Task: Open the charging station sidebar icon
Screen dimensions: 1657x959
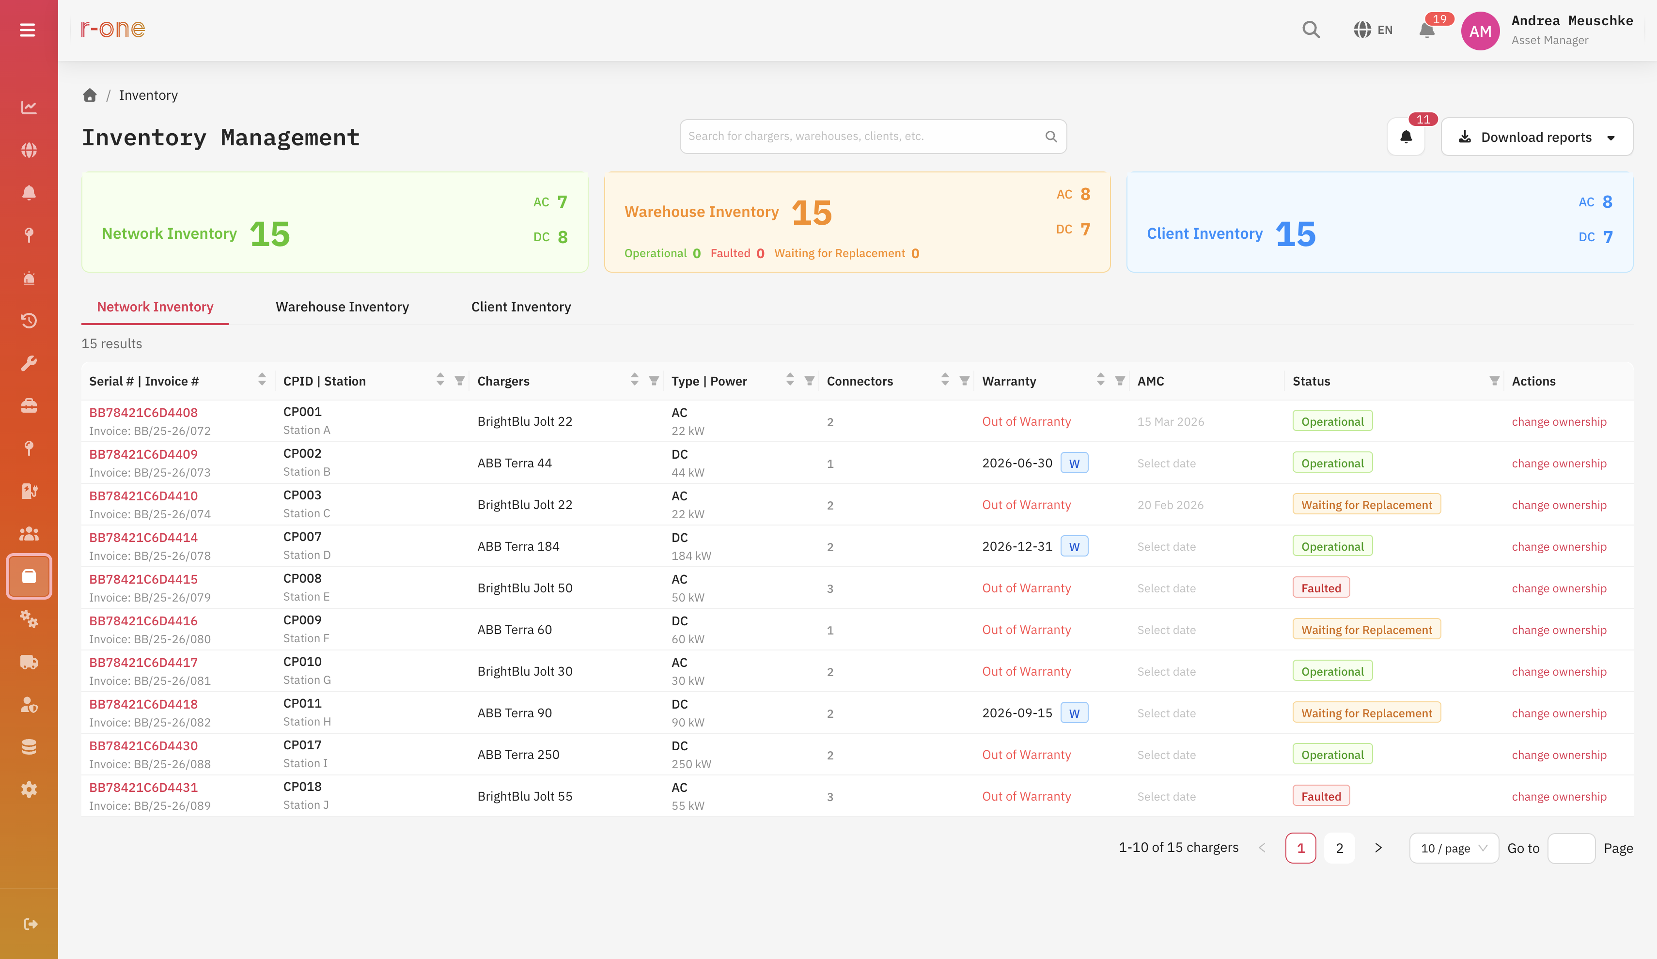Action: (x=29, y=491)
